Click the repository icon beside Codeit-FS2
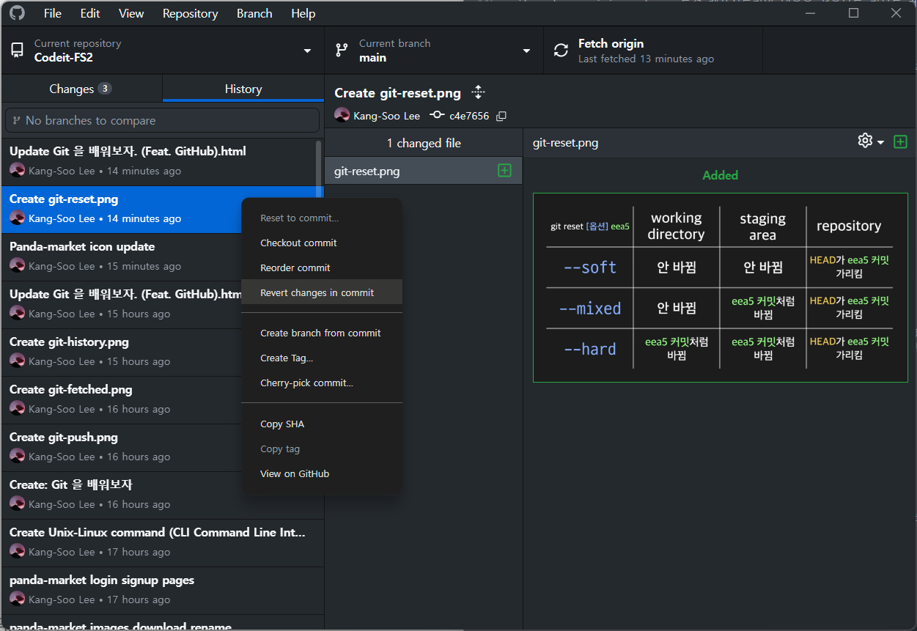 [17, 51]
